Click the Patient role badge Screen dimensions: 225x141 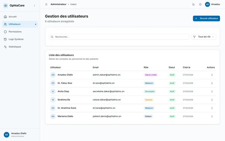pyautogui.click(x=148, y=116)
